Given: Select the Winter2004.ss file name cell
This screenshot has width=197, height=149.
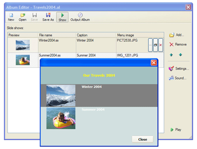Looking at the screenshot, I should coord(57,45).
